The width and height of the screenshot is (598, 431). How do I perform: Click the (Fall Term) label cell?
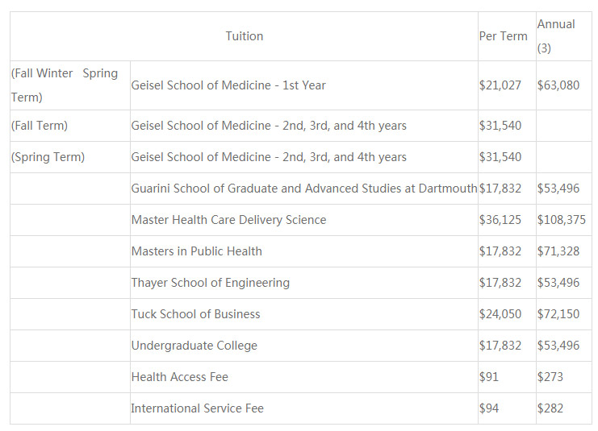click(40, 126)
